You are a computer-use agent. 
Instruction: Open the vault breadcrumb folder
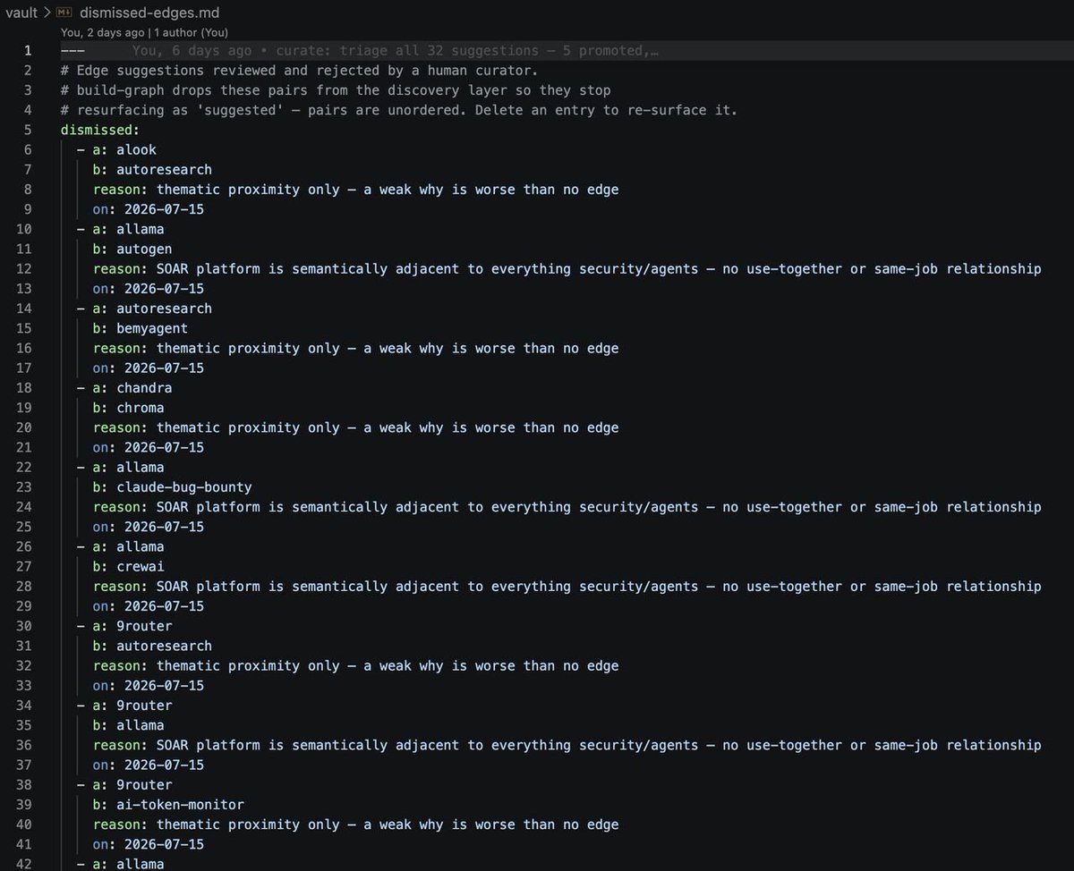21,13
